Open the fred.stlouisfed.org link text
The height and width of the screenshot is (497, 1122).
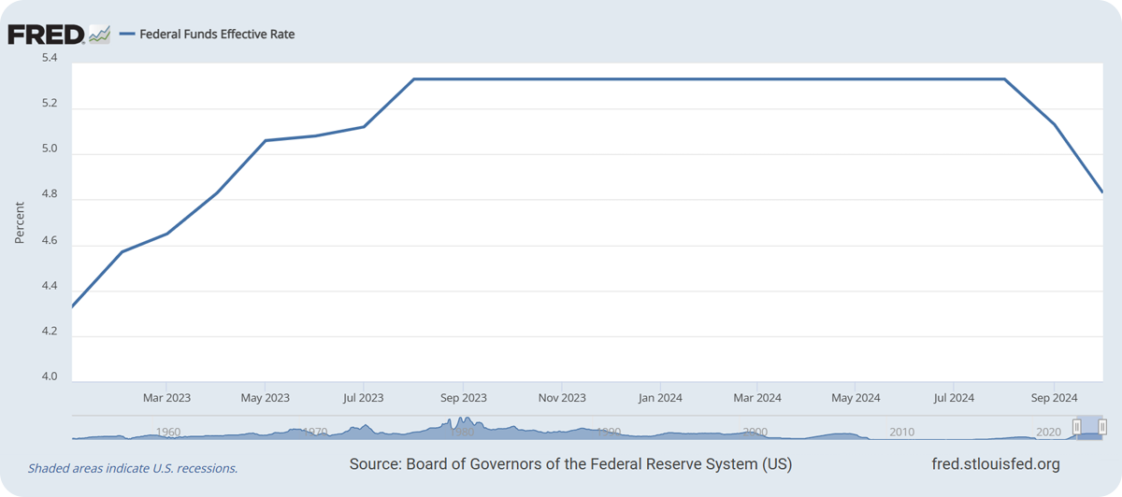[x=996, y=464]
